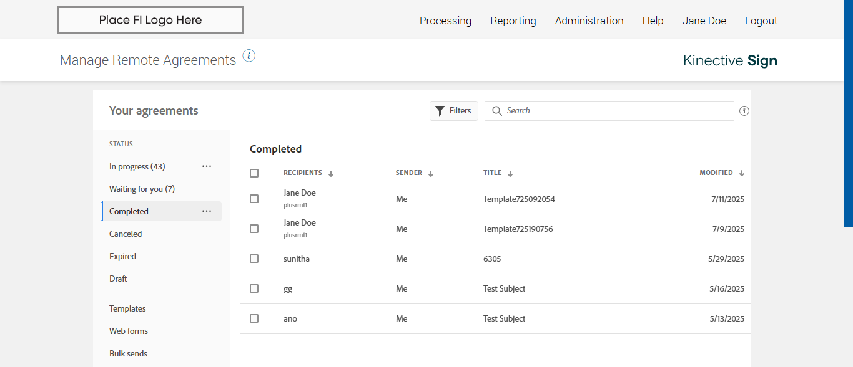Click the info icon right of Search field

pyautogui.click(x=744, y=111)
